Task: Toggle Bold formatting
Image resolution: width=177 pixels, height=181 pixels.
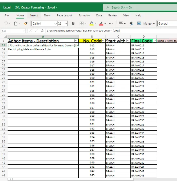Action: pos(73,23)
